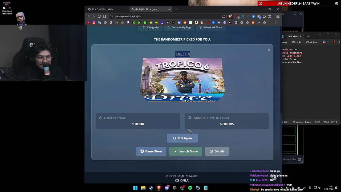
Task: Open the Google Translate bookmark icon
Action: pyautogui.click(x=99, y=23)
